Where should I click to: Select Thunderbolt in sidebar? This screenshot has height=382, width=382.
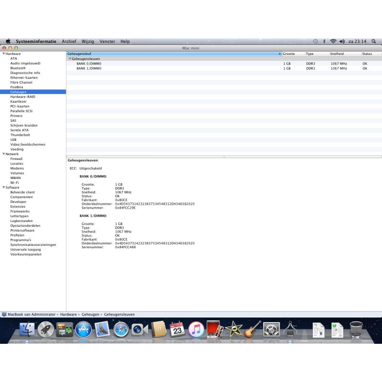click(x=20, y=135)
